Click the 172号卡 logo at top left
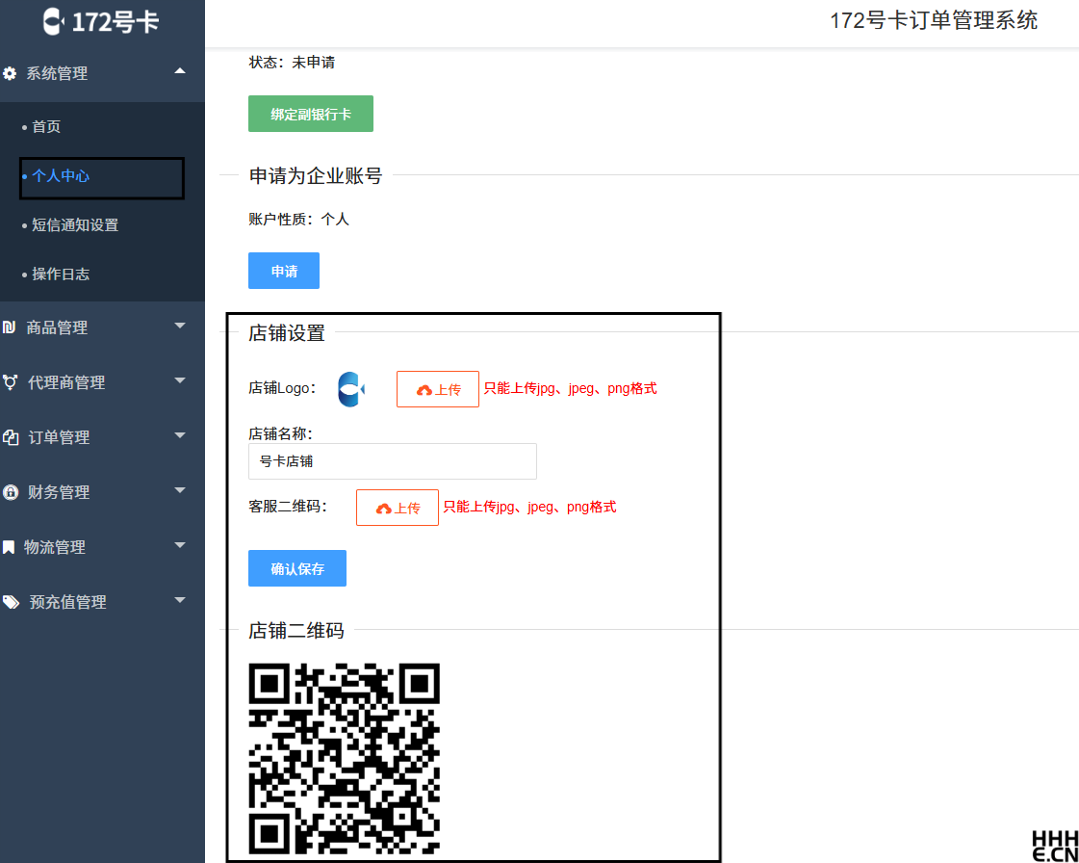This screenshot has height=863, width=1079. [x=102, y=21]
